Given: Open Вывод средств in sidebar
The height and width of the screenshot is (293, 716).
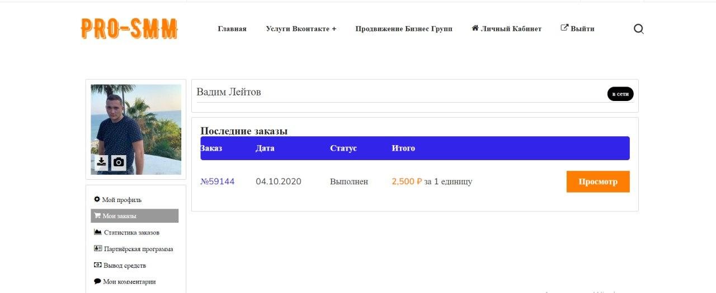Looking at the screenshot, I should coord(120,266).
